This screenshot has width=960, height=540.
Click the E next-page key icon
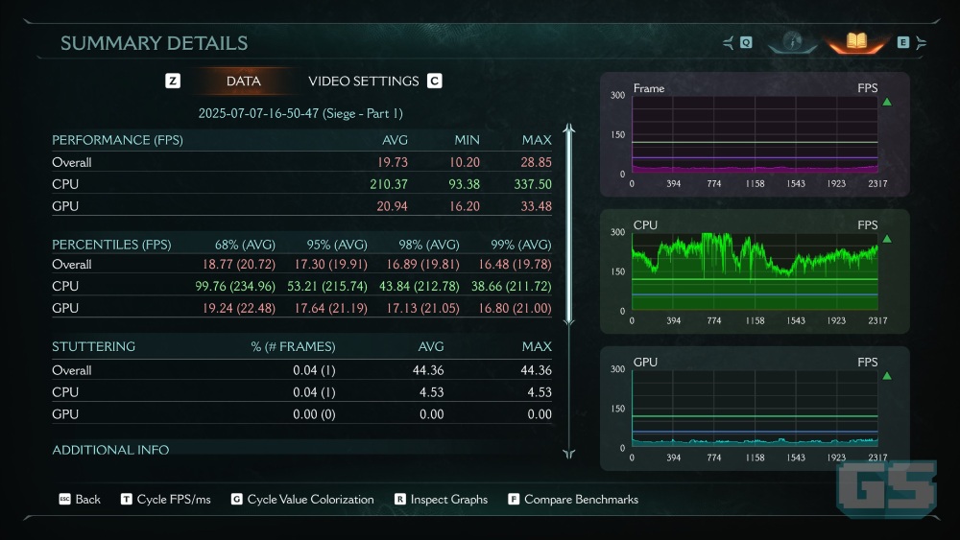point(903,42)
